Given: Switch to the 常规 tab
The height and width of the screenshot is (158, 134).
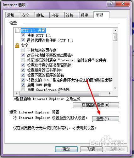Looking at the screenshot, I should tap(13, 15).
